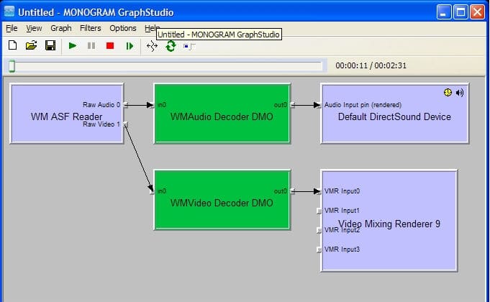
Task: Open a graph file with folder icon
Action: point(31,45)
